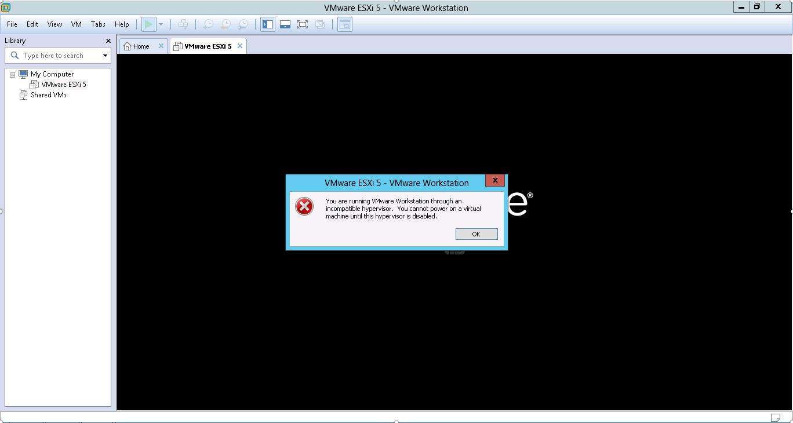Click the Home tab house icon
793x423 pixels.
127,46
